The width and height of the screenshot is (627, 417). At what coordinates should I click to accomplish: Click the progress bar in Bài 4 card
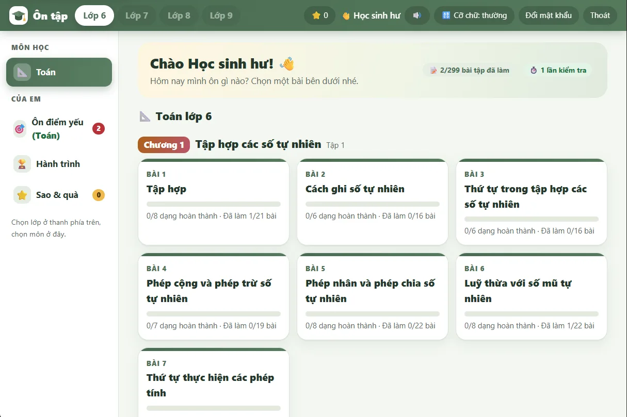point(214,314)
